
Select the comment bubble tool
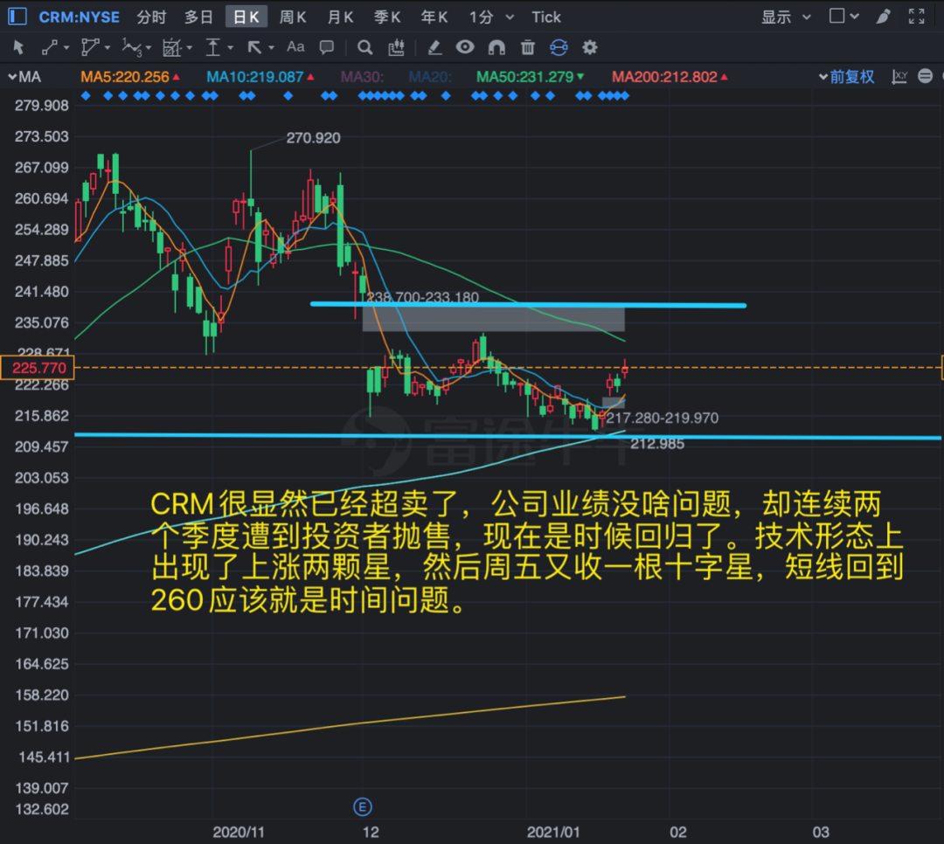pos(327,47)
